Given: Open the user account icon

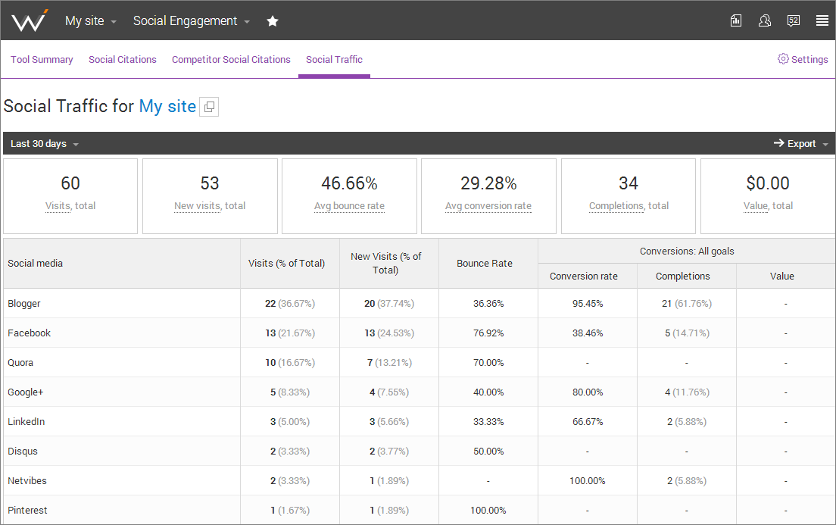Looking at the screenshot, I should pyautogui.click(x=765, y=20).
